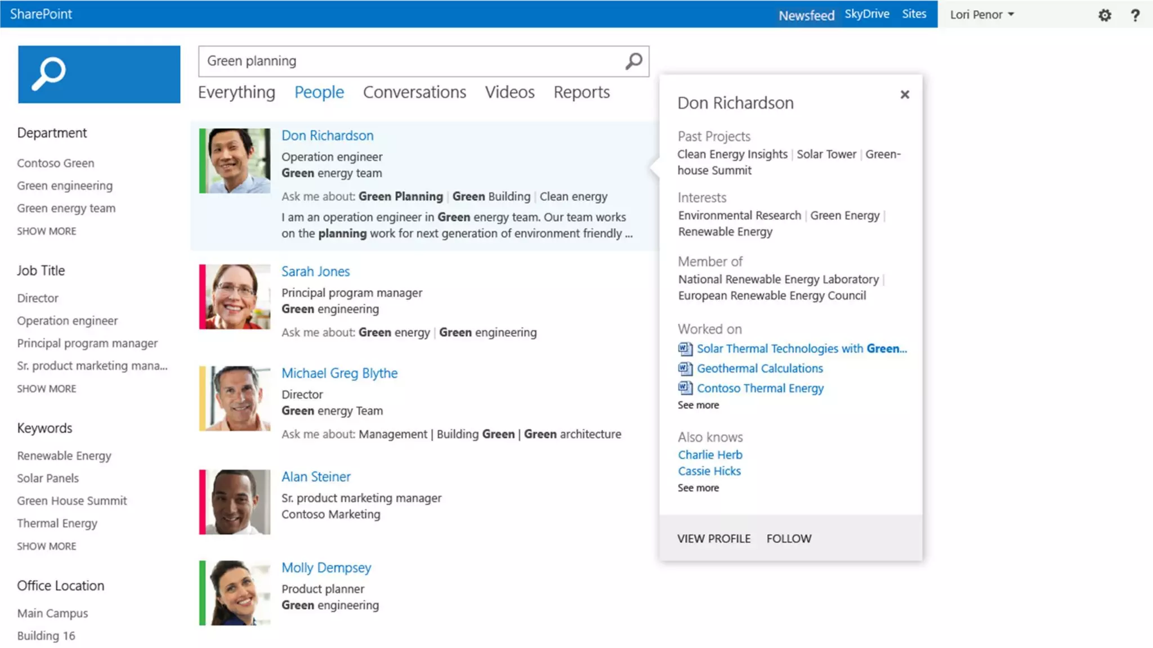This screenshot has width=1153, height=648.
Task: Close the Don Richardson hover card
Action: 905,94
